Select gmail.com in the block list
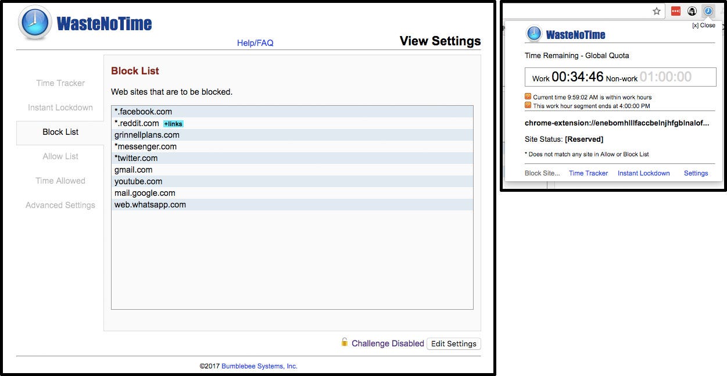 coord(292,170)
